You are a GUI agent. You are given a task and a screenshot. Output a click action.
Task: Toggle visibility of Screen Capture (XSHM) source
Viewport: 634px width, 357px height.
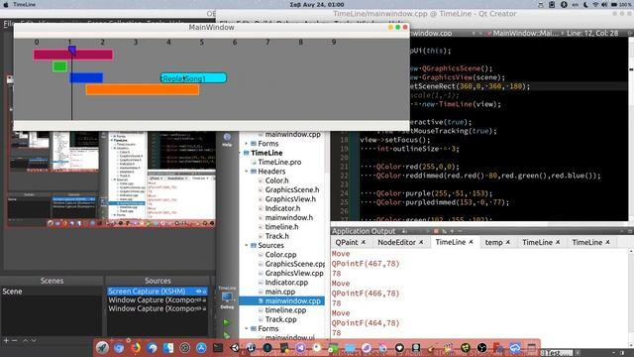click(198, 291)
